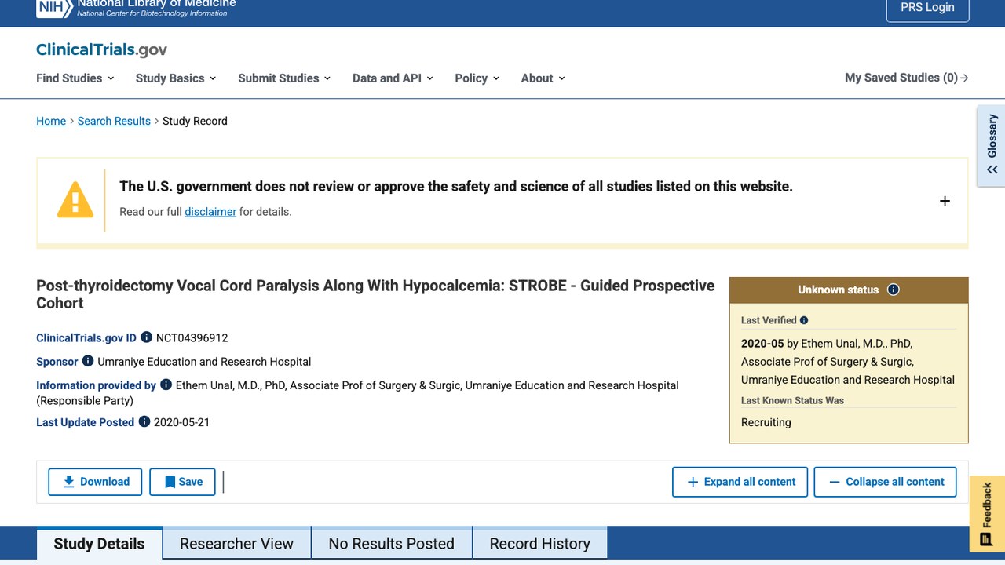The width and height of the screenshot is (1005, 565).
Task: Click info icon next to ClinicalTrials.gov ID
Action: point(146,337)
